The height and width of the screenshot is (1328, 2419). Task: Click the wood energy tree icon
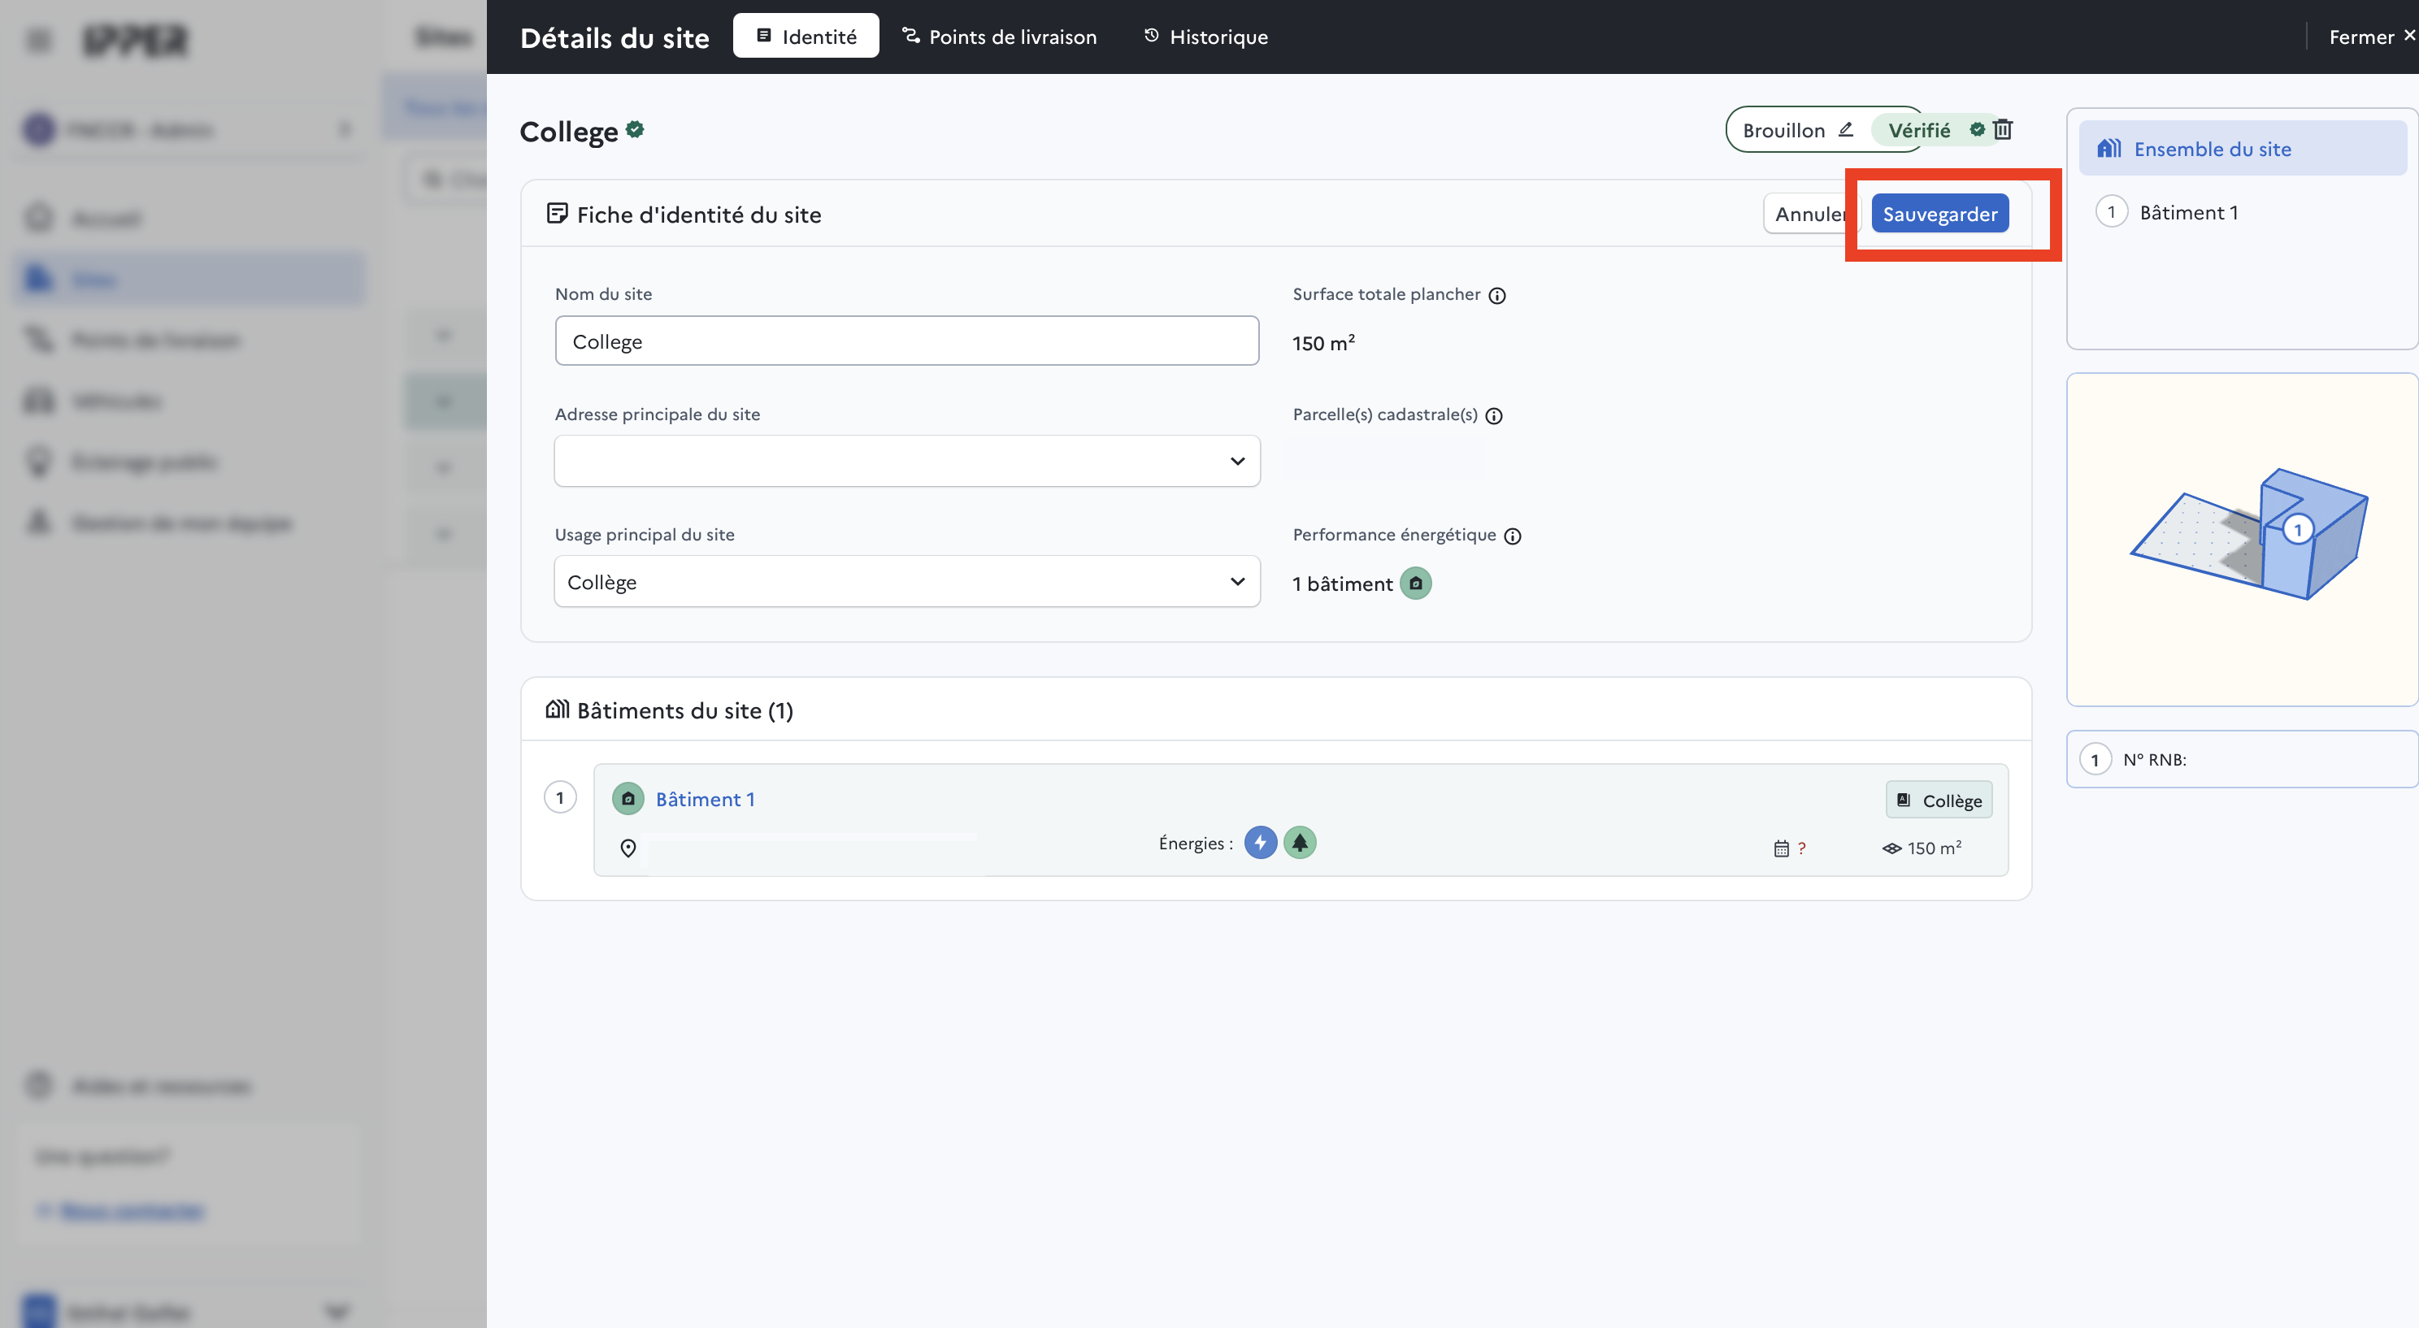pyautogui.click(x=1300, y=843)
